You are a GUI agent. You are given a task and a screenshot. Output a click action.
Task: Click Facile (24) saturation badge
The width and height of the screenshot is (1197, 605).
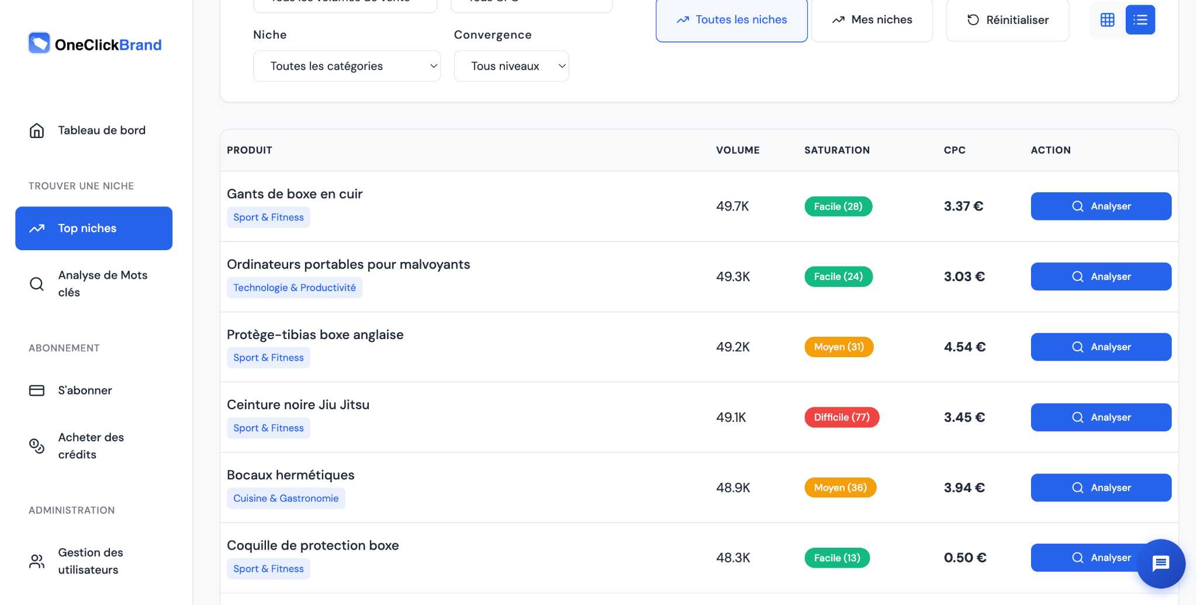tap(838, 276)
